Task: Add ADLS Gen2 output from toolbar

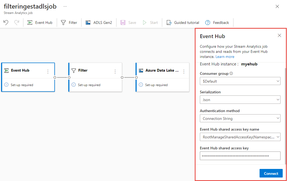Action: 99,23
